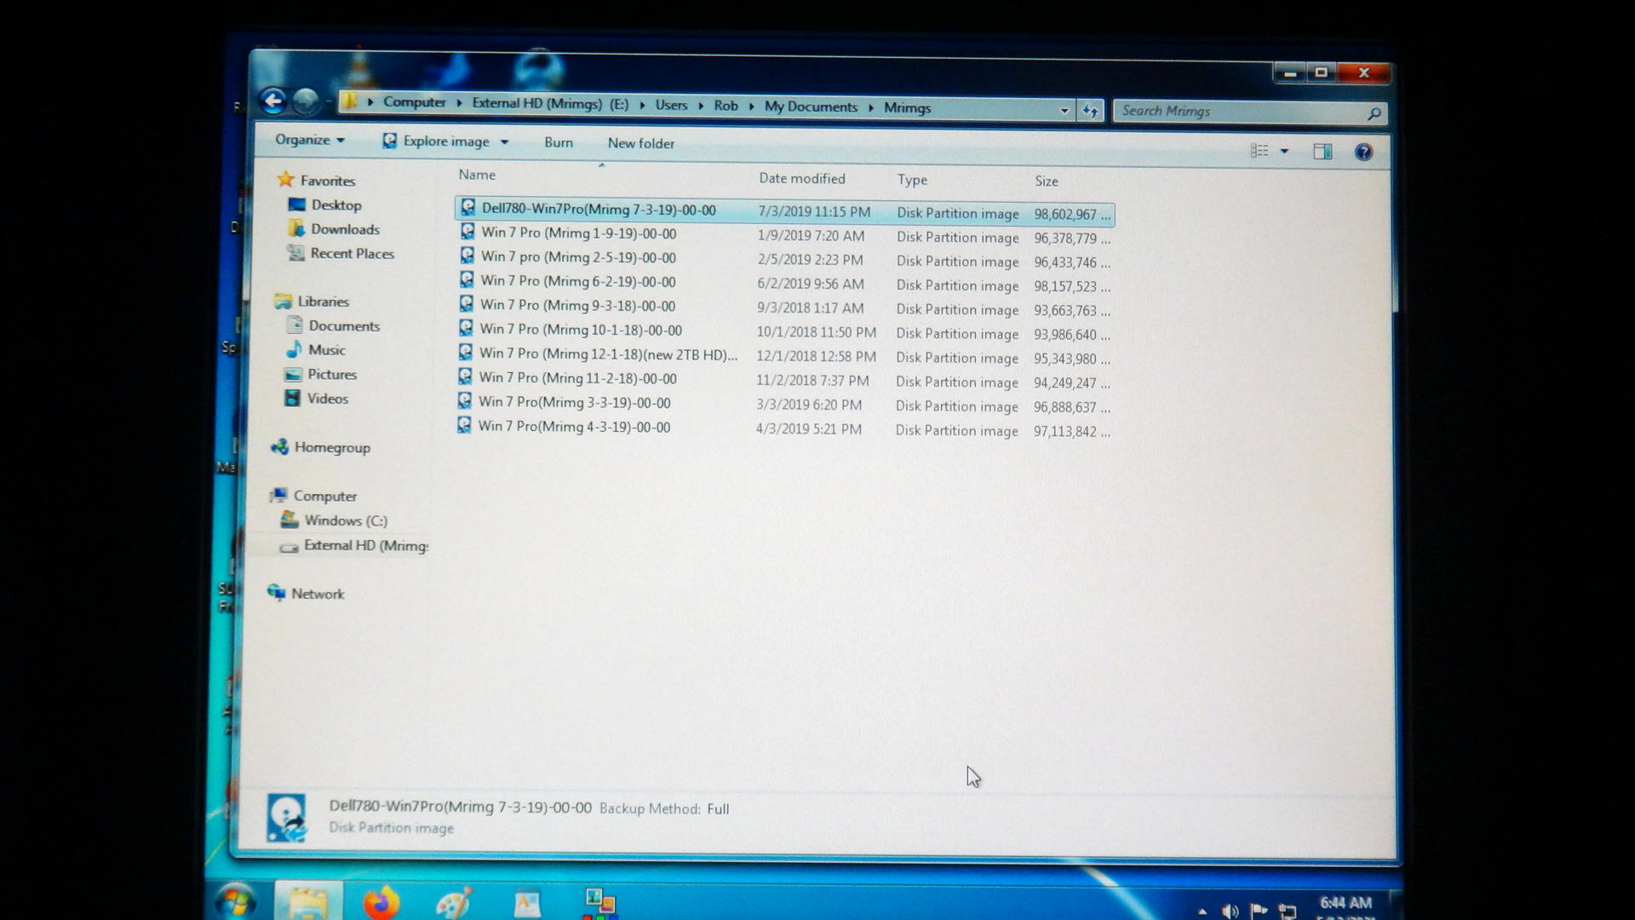Open the Pictures library
The height and width of the screenshot is (920, 1635).
tap(332, 374)
